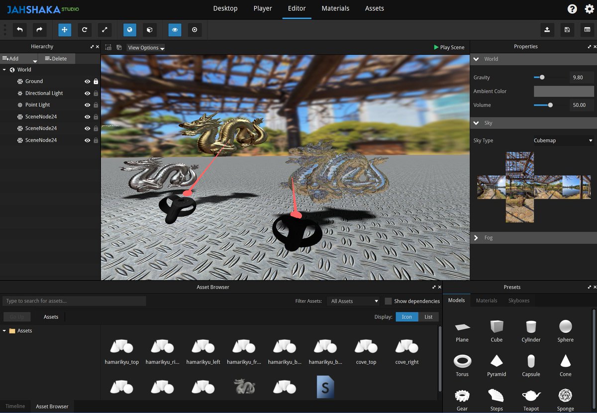Click the Redo arrow in the toolbar
The height and width of the screenshot is (413, 597).
coord(39,30)
